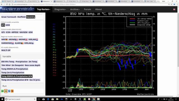
Task: Select 2m Dewpoint variable
Action: tap(18, 65)
